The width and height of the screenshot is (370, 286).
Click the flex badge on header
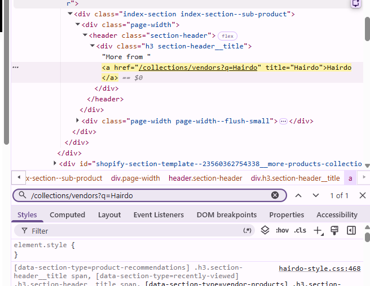tap(227, 36)
